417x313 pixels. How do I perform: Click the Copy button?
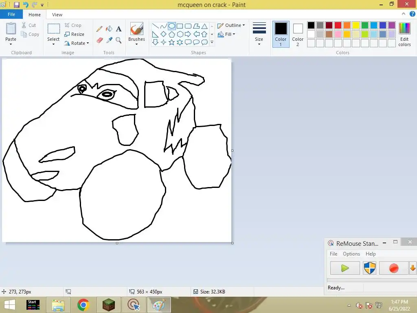click(30, 34)
